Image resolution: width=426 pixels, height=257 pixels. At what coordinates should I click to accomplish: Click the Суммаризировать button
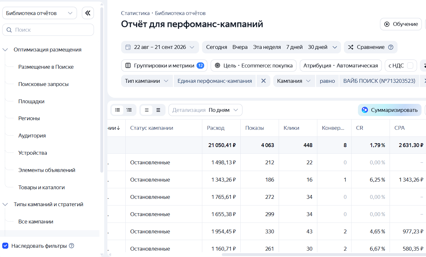tap(390, 110)
